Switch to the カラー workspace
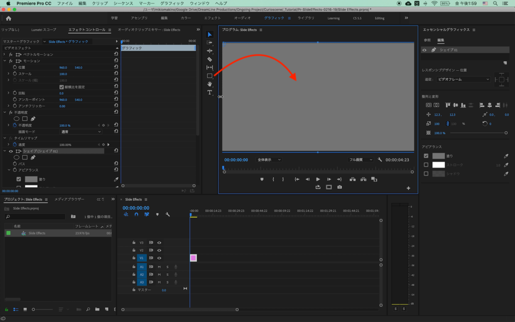This screenshot has width=515, height=322. click(x=186, y=18)
